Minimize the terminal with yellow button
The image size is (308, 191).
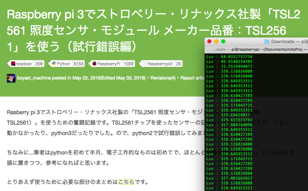click(x=216, y=41)
